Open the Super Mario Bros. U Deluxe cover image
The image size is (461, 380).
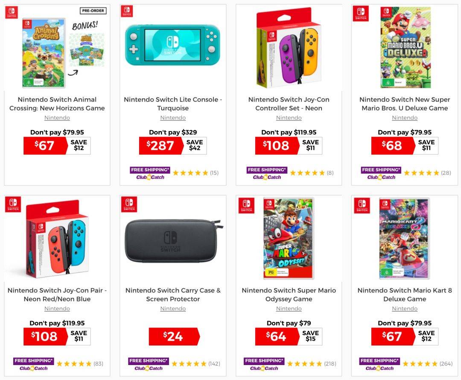[406, 48]
